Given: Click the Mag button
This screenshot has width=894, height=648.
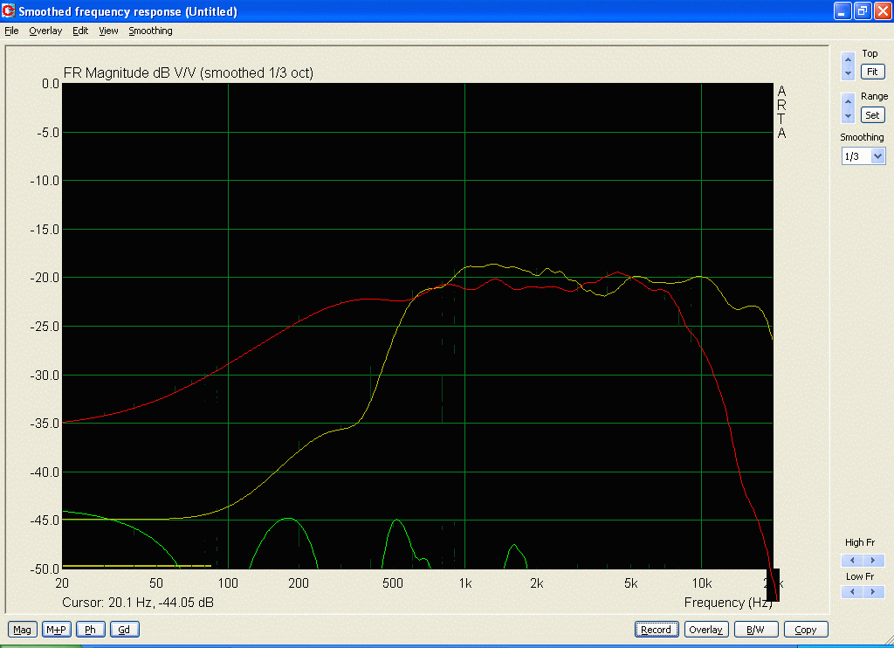Looking at the screenshot, I should (22, 630).
